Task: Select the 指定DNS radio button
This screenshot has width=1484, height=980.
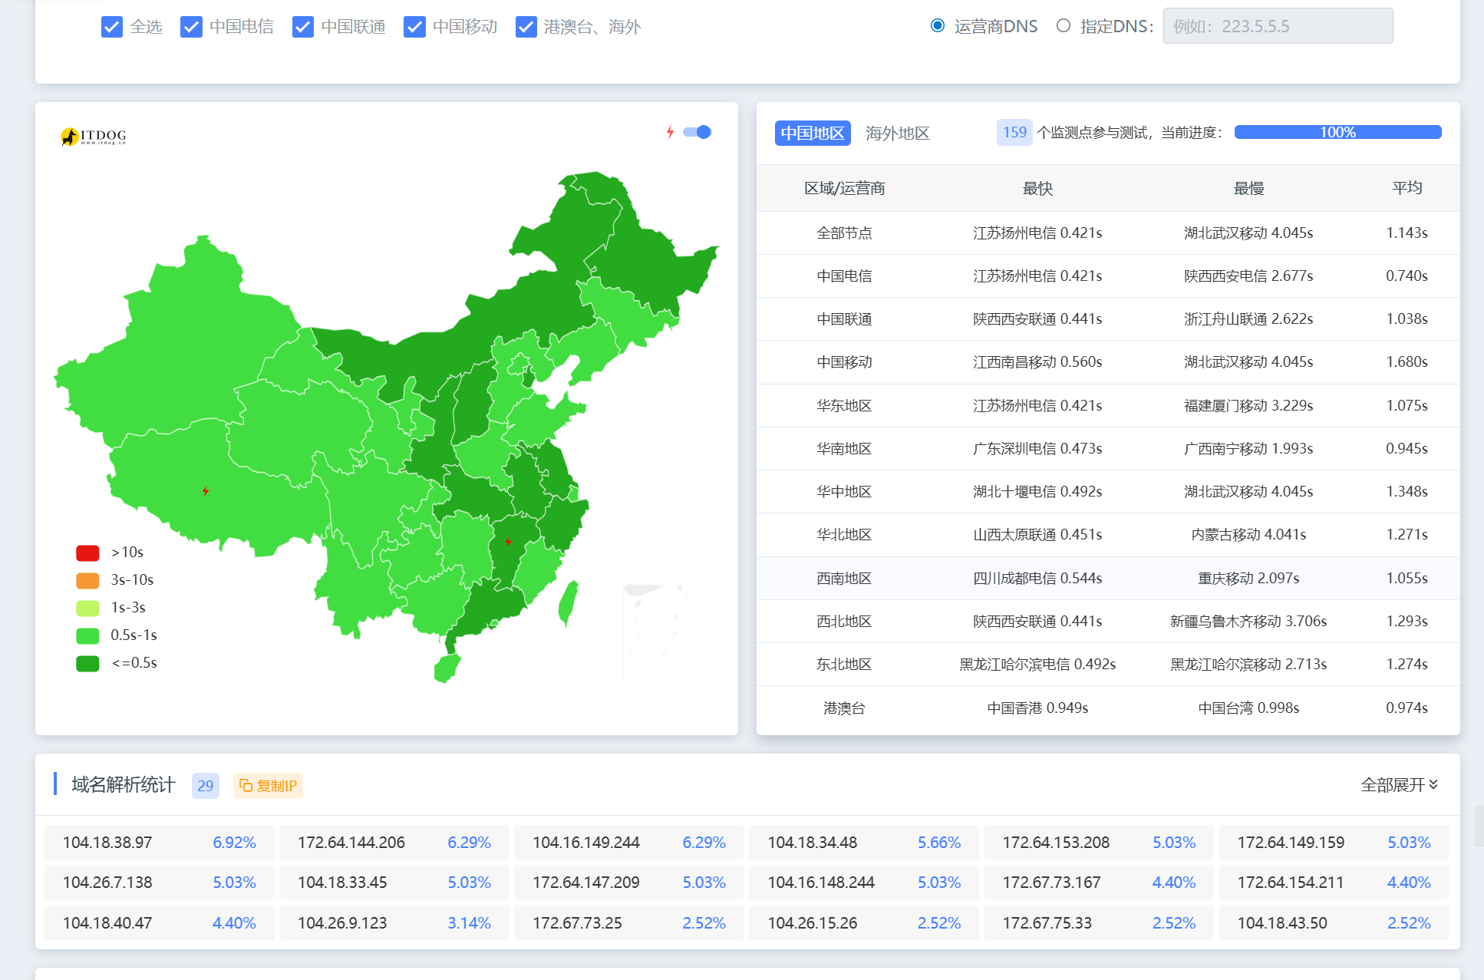Action: [x=1064, y=26]
